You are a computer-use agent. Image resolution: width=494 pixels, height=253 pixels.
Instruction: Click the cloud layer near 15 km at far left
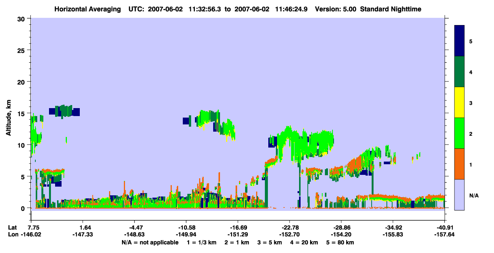click(65, 111)
